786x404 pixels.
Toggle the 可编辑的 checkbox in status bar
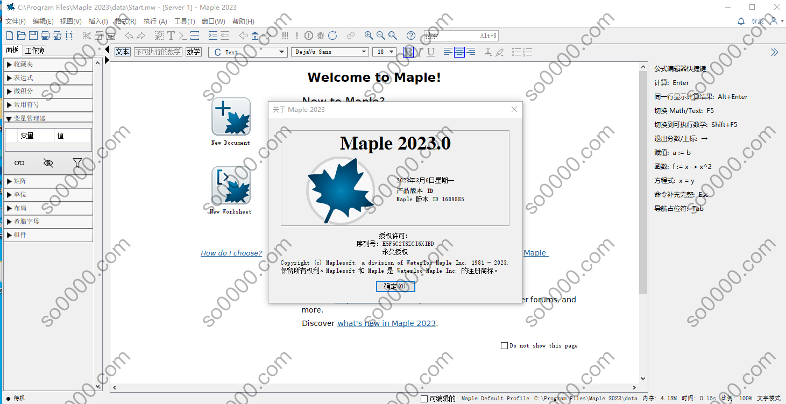coord(424,399)
